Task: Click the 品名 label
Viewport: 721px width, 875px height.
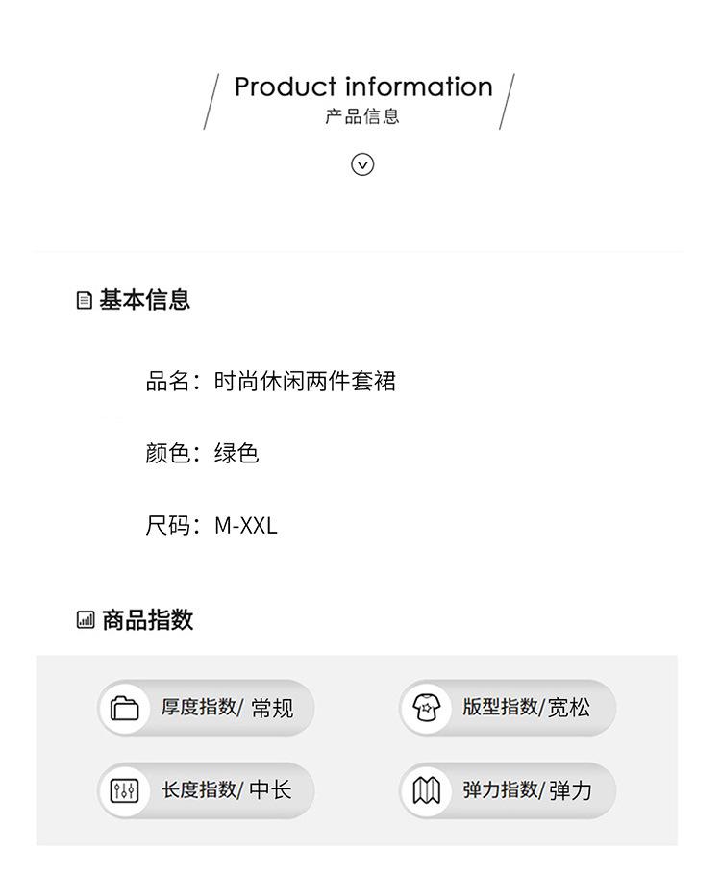Action: (169, 382)
